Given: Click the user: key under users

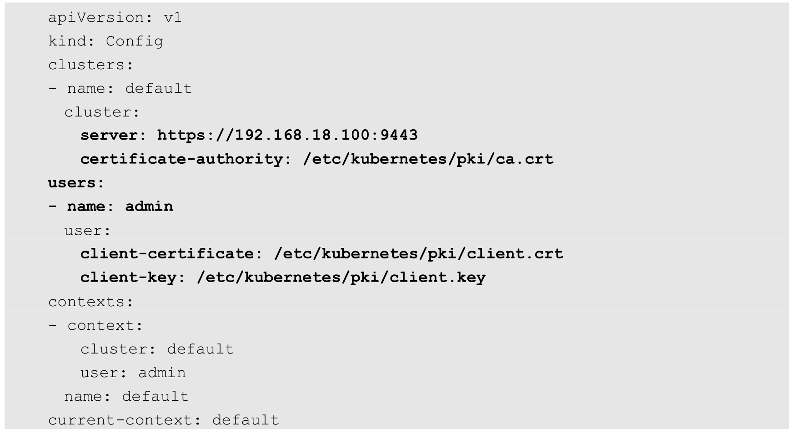Looking at the screenshot, I should click(87, 231).
